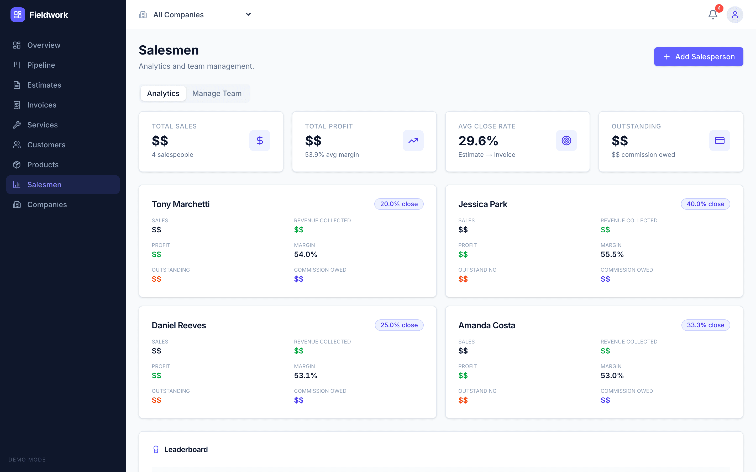756x472 pixels.
Task: Open Tony Marchetti's close rate badge
Action: pyautogui.click(x=399, y=204)
